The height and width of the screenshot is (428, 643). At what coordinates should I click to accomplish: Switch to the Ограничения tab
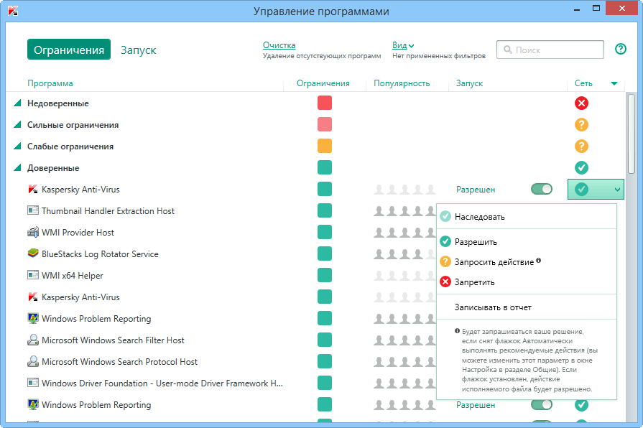click(x=69, y=50)
